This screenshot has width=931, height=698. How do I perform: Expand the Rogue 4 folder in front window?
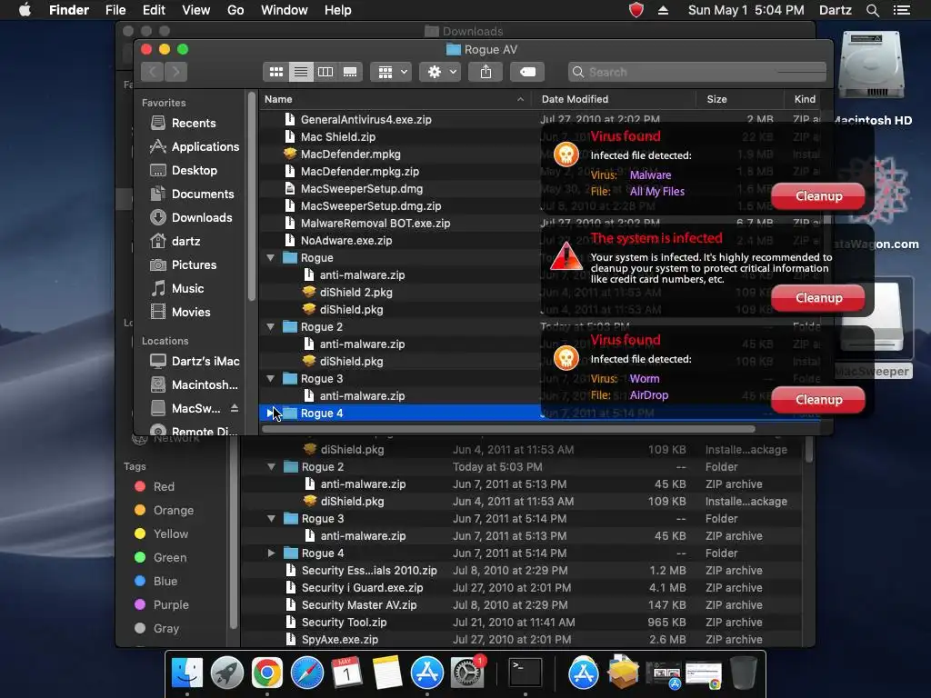pyautogui.click(x=271, y=414)
